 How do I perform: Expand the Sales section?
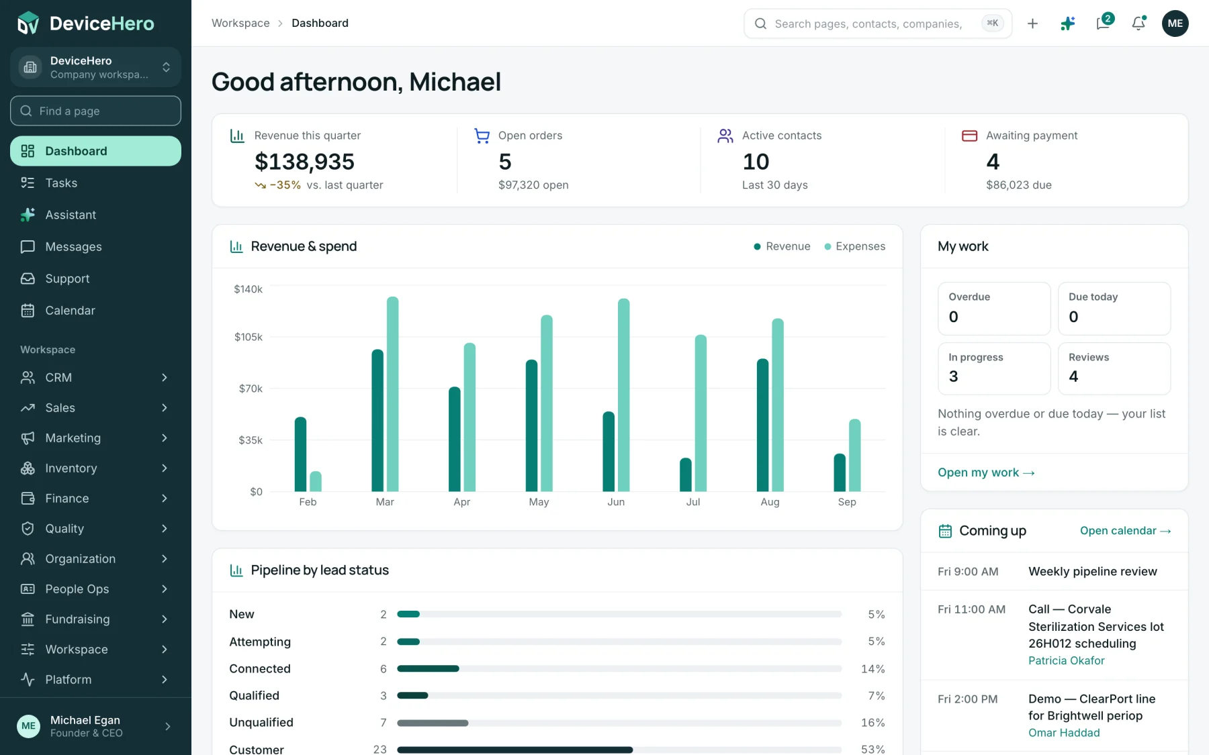[x=95, y=407]
